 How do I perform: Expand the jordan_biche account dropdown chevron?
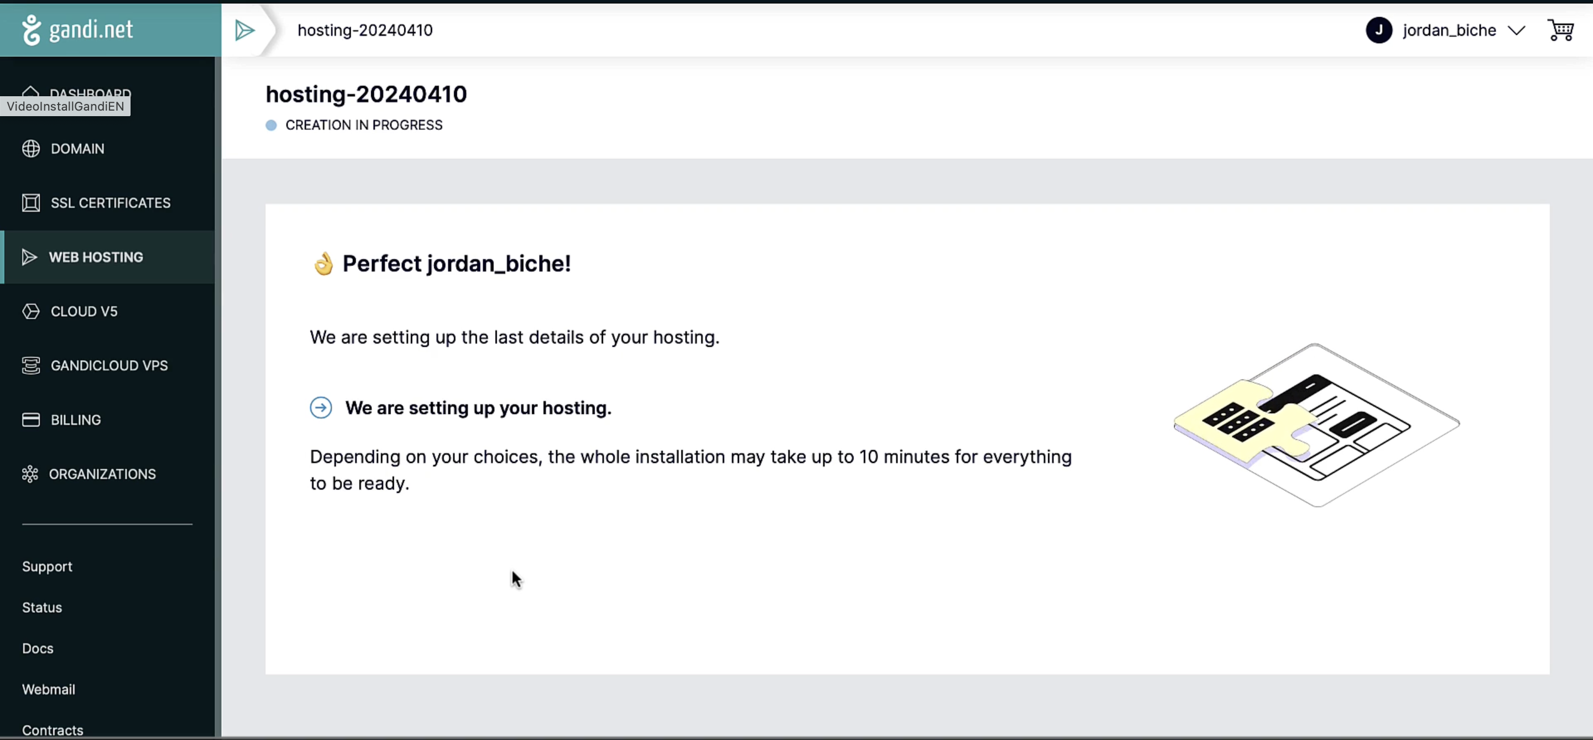(x=1516, y=30)
